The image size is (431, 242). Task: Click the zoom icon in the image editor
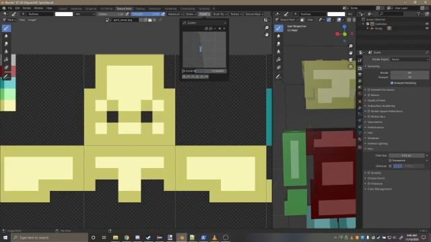click(x=267, y=28)
